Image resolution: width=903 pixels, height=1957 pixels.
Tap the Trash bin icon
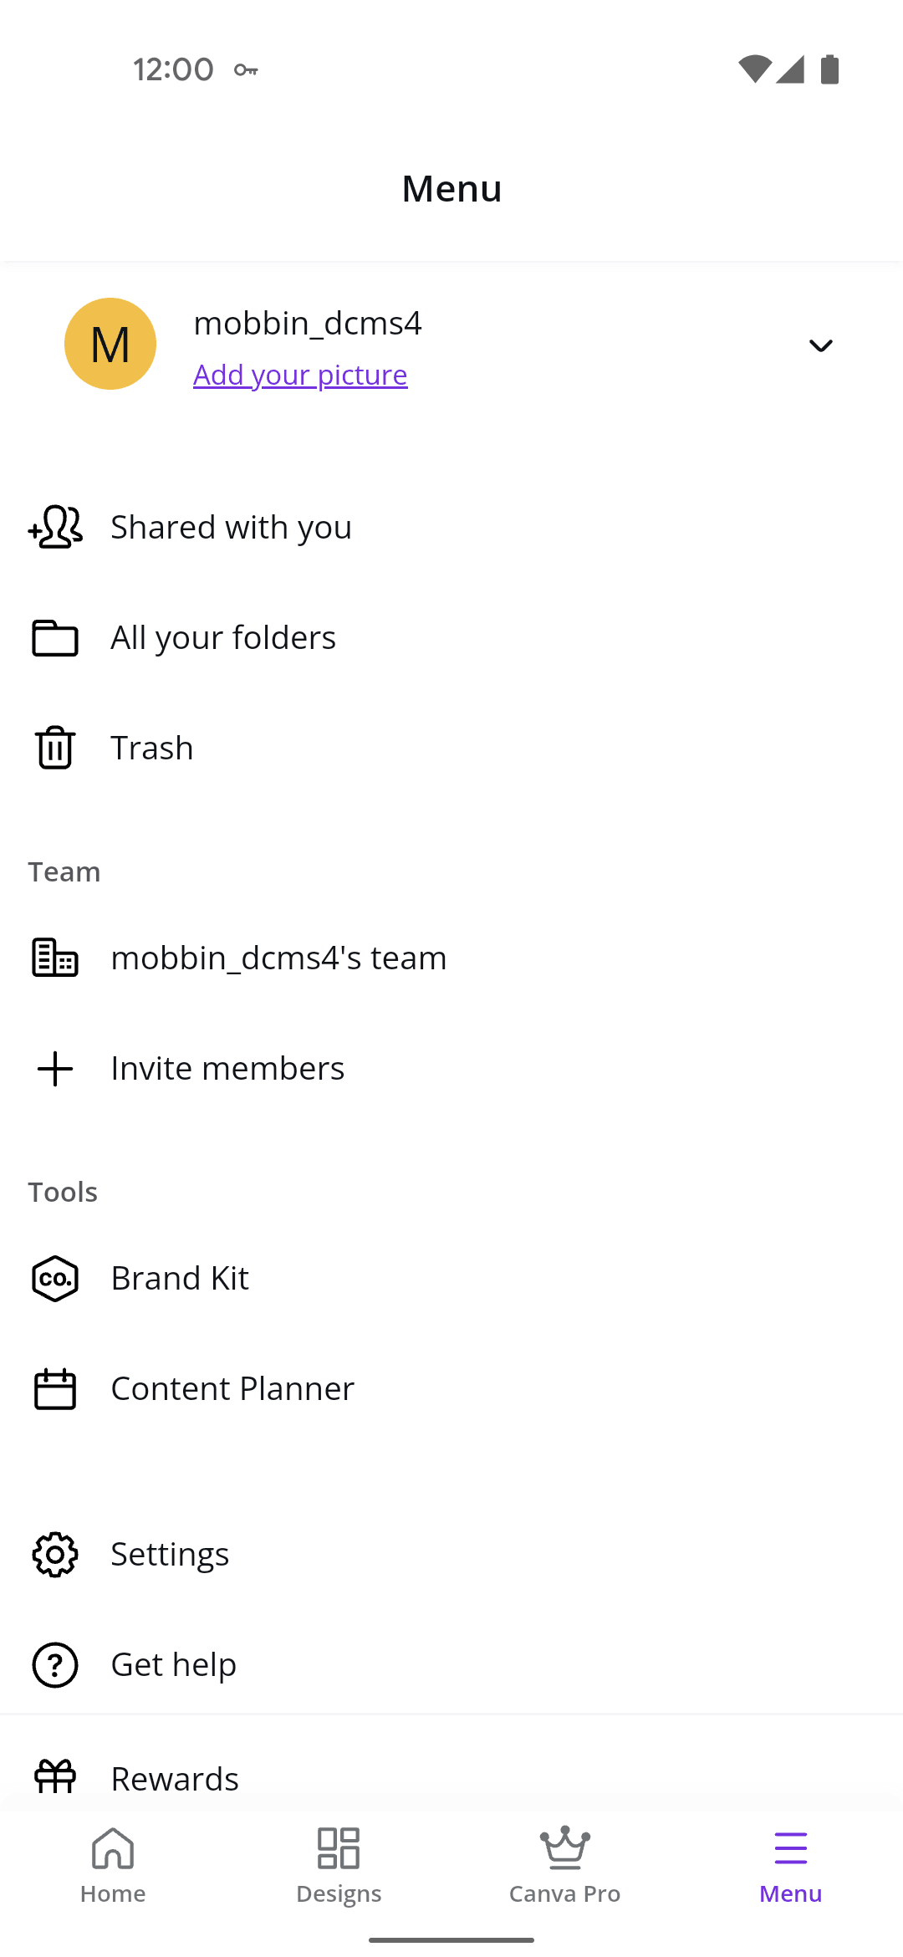(55, 747)
